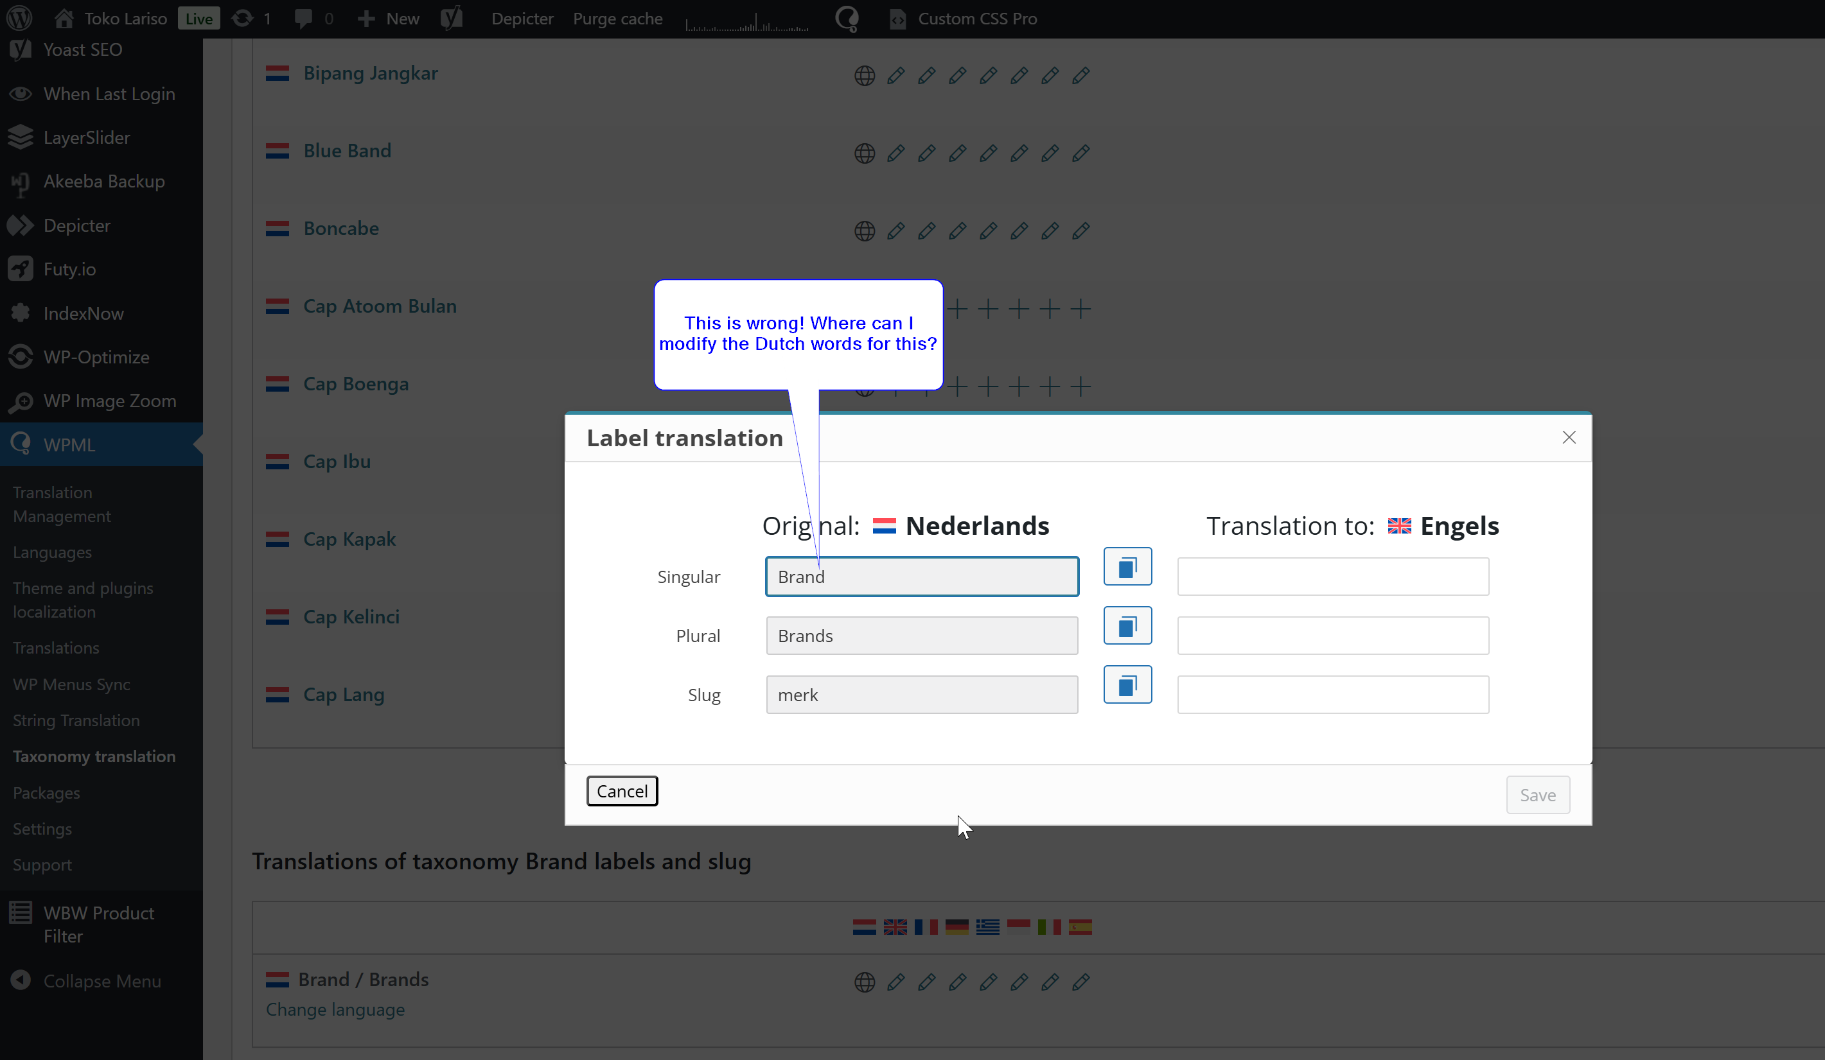The height and width of the screenshot is (1060, 1825).
Task: Open the Blue Band term link
Action: click(348, 151)
